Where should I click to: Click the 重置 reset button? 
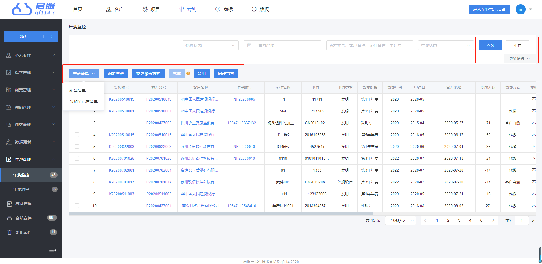coord(518,45)
